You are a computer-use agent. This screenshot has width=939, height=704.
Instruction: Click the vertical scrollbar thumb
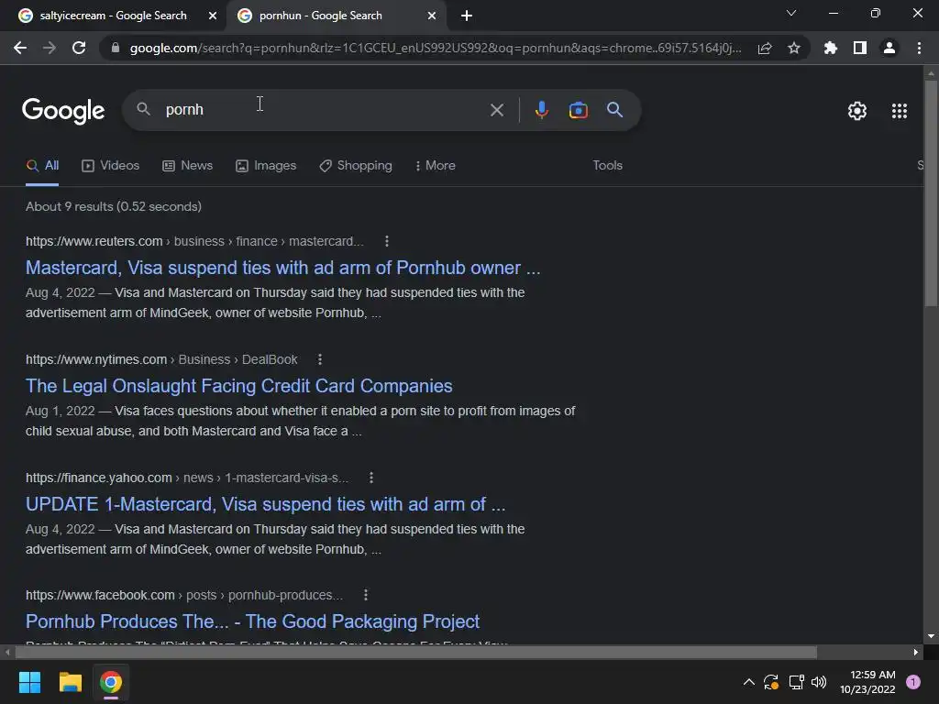pyautogui.click(x=931, y=192)
